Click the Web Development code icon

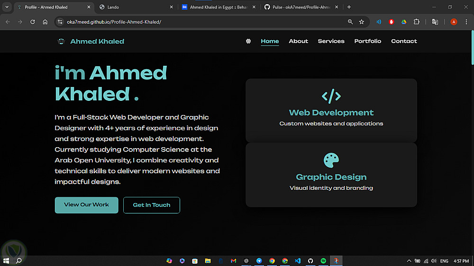(x=331, y=96)
